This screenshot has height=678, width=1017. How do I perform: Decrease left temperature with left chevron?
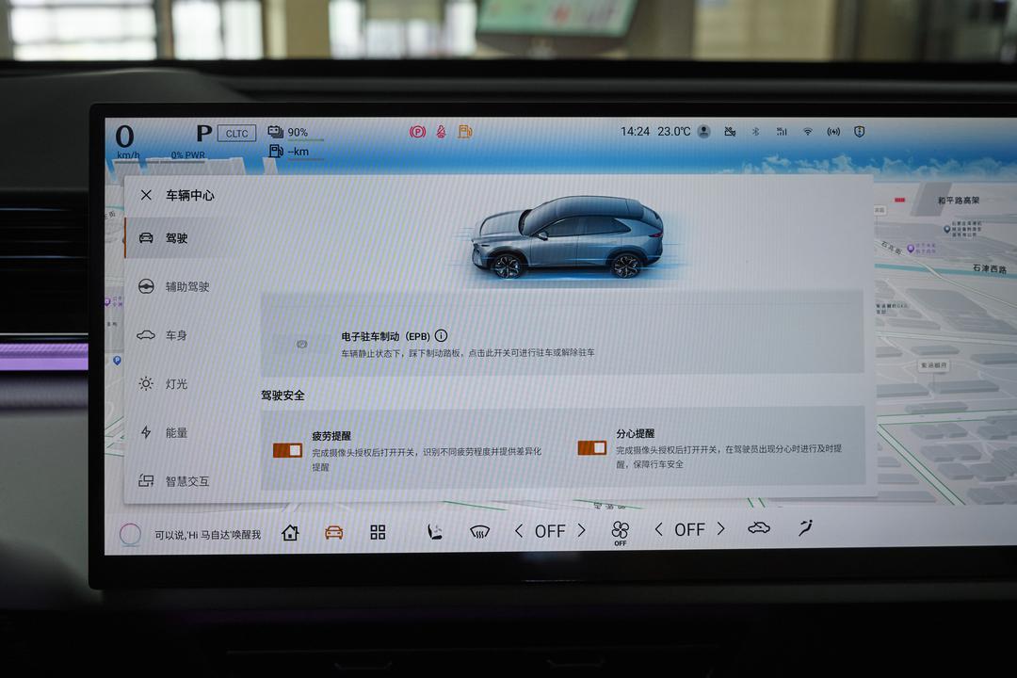519,531
